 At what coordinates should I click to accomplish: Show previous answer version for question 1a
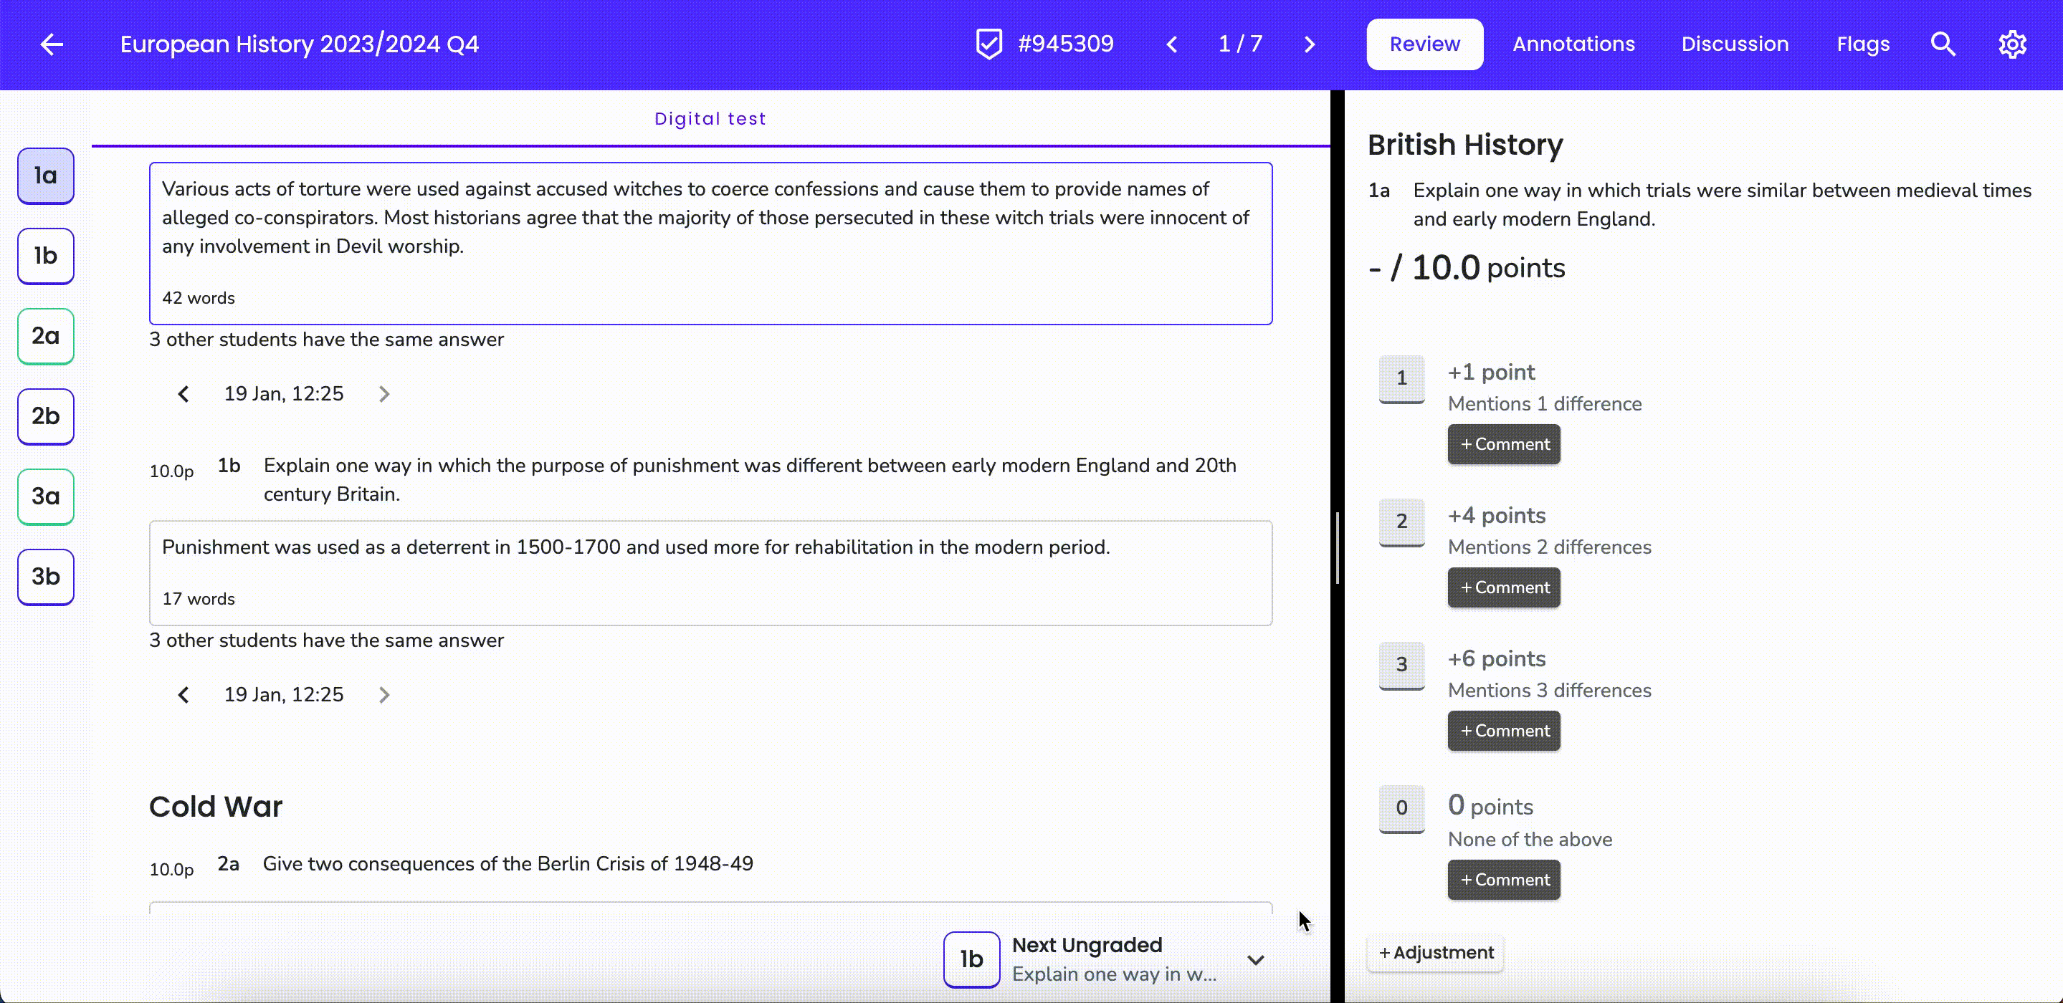tap(184, 394)
